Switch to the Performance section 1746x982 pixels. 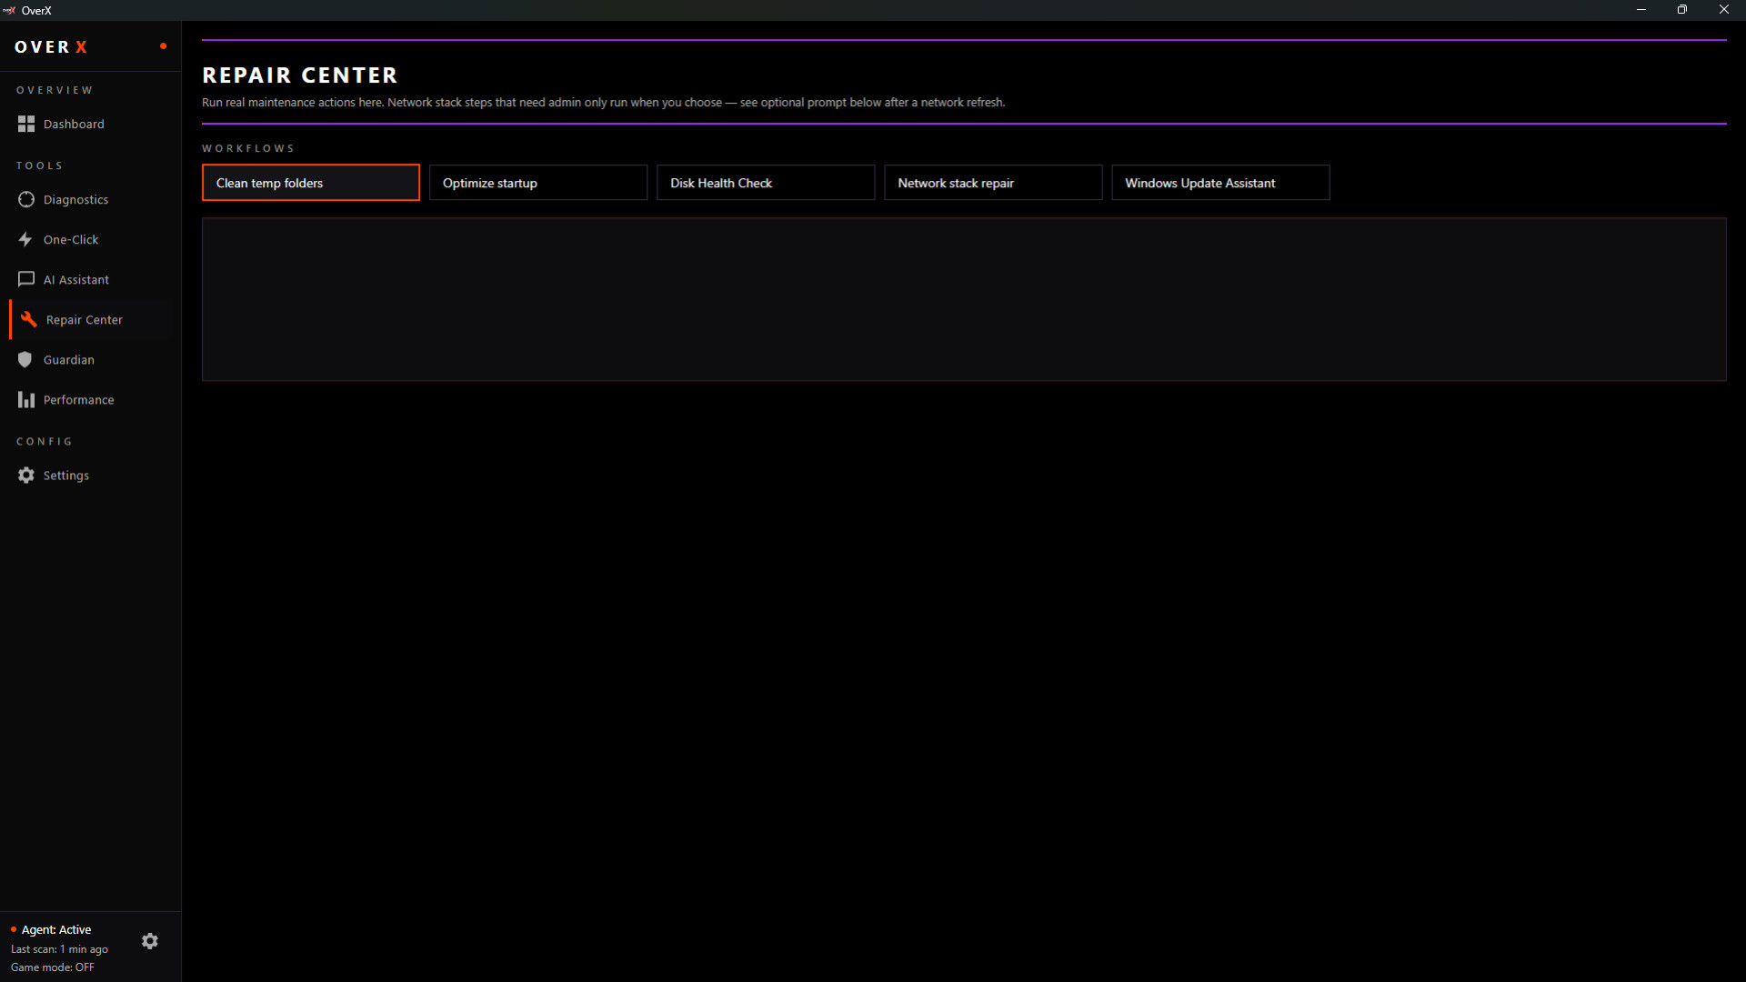click(78, 399)
